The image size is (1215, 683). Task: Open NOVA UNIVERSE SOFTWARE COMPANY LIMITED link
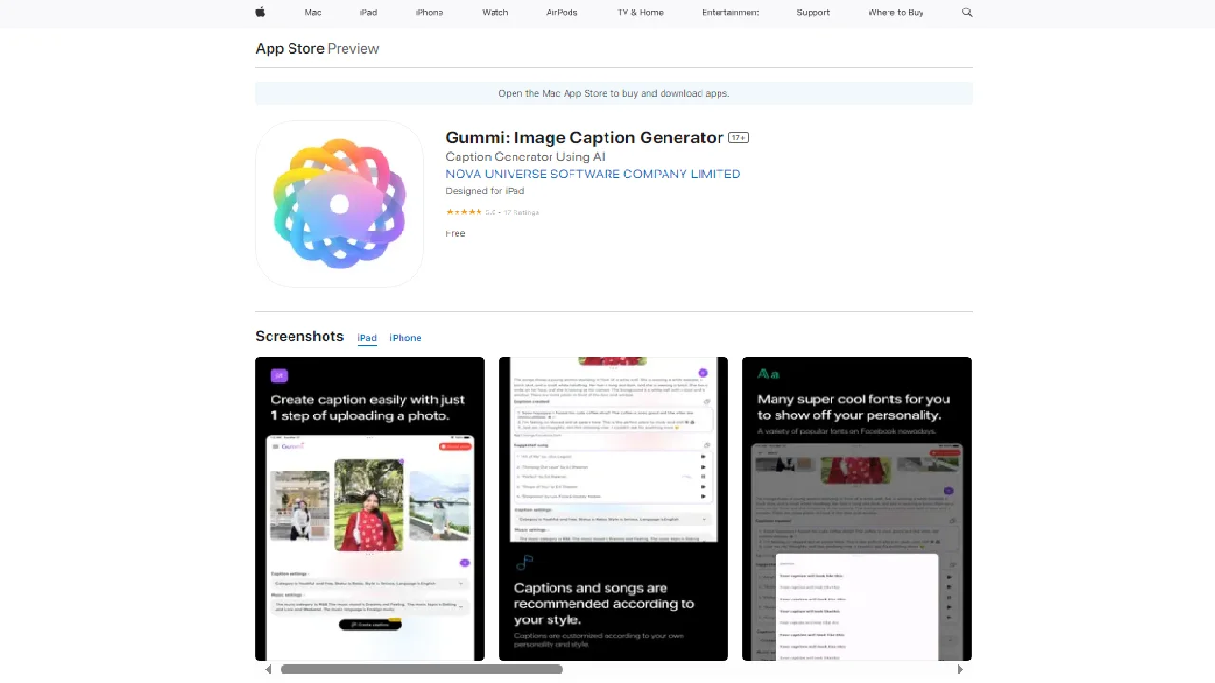tap(592, 175)
